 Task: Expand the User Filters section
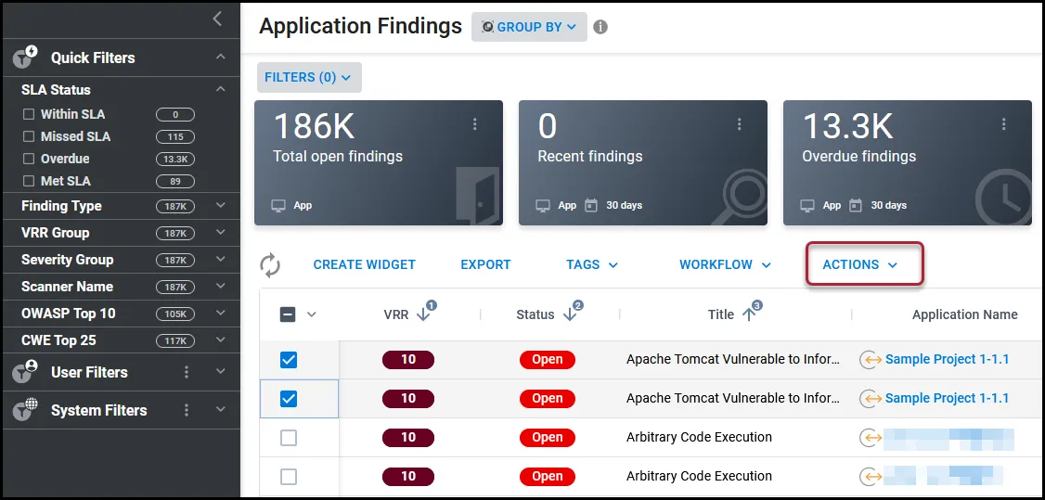pos(221,371)
